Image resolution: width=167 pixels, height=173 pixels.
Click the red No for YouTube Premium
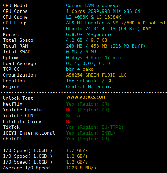coord(69,110)
